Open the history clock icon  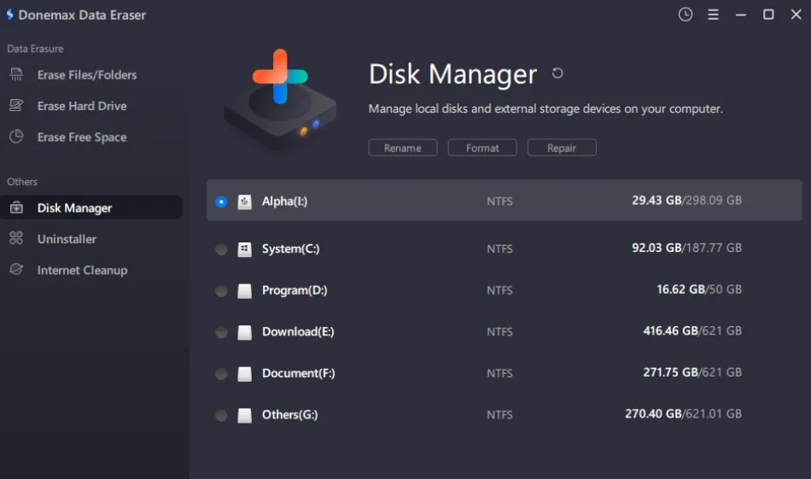point(686,15)
